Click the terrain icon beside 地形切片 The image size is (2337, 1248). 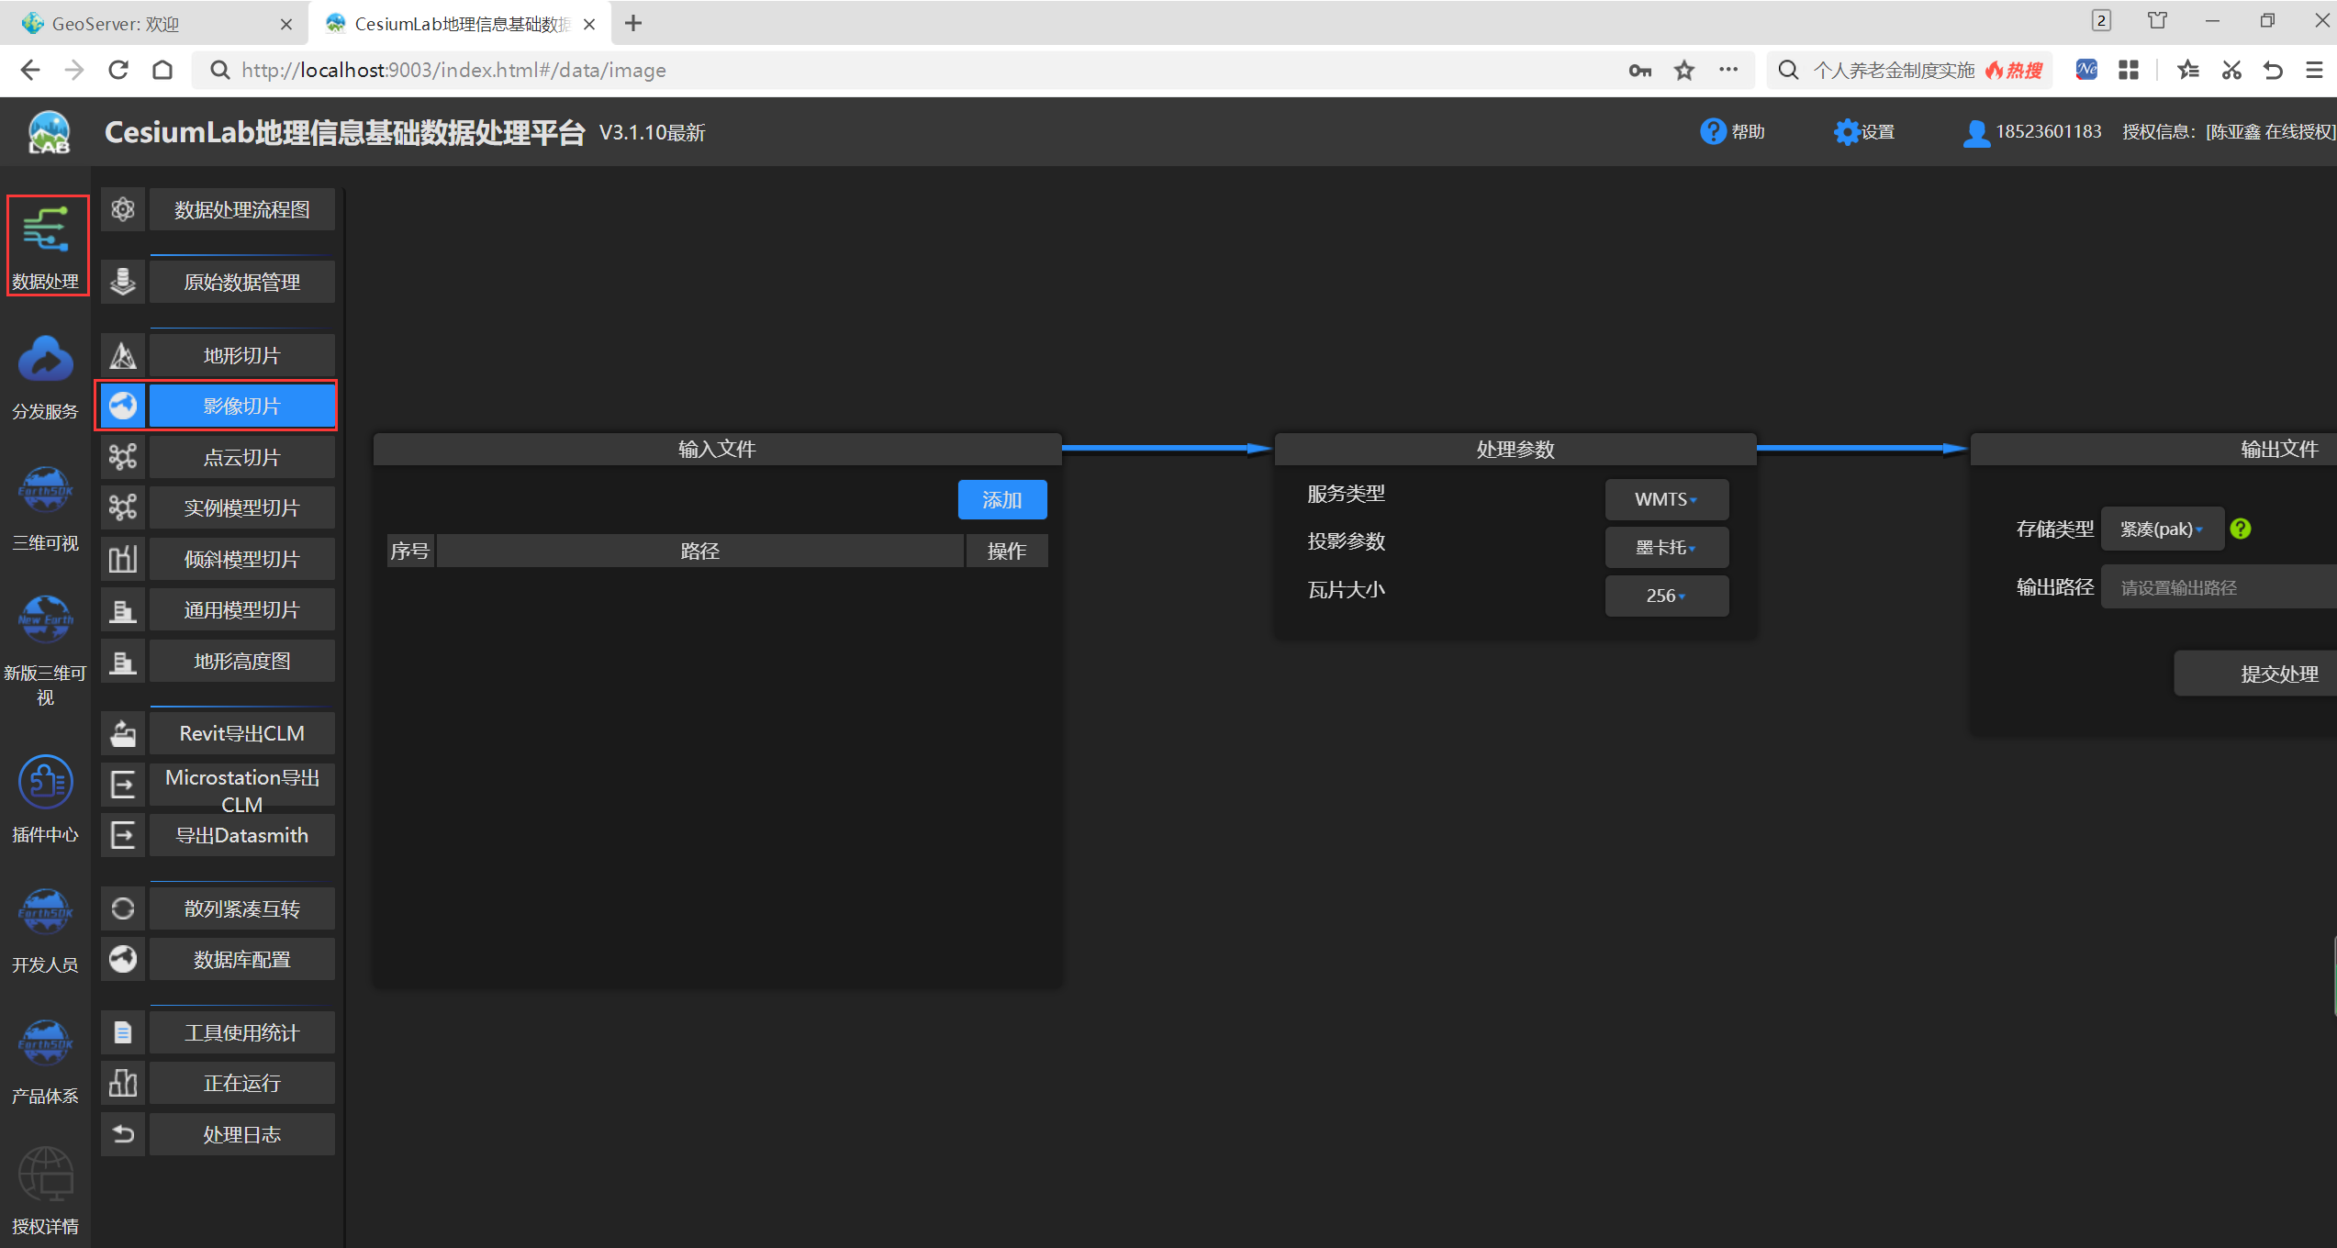tap(123, 355)
